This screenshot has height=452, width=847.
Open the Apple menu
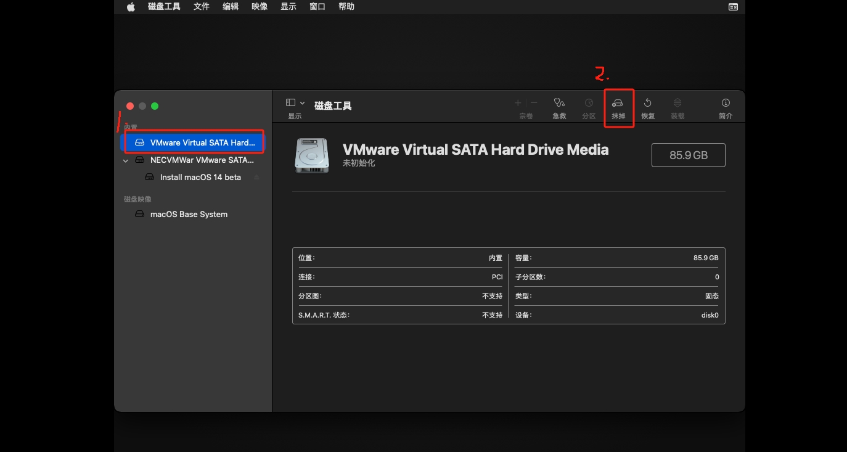[x=131, y=7]
